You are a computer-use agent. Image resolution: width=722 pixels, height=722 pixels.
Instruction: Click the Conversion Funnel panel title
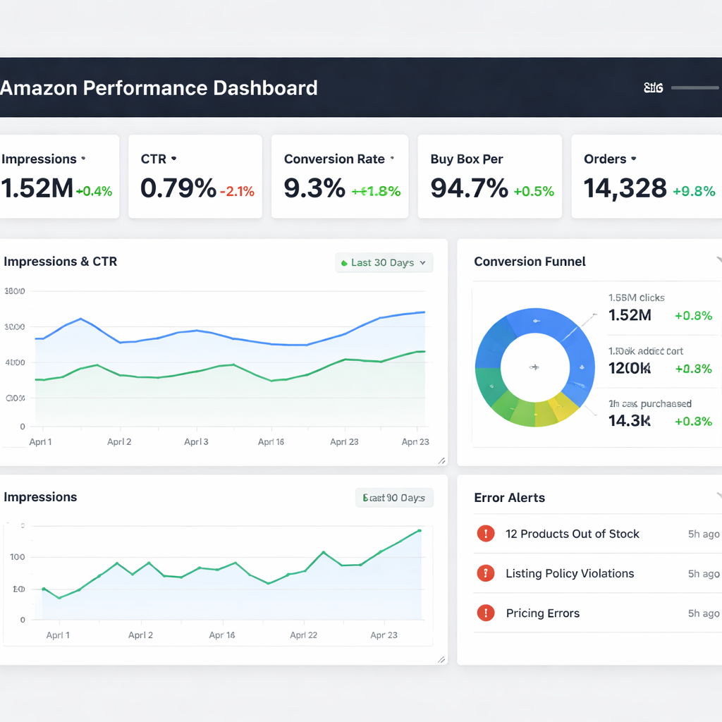530,261
